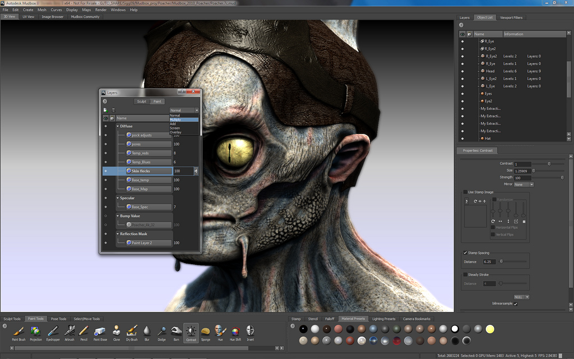Select the Paint Erase tool
The width and height of the screenshot is (574, 359).
[x=100, y=333]
